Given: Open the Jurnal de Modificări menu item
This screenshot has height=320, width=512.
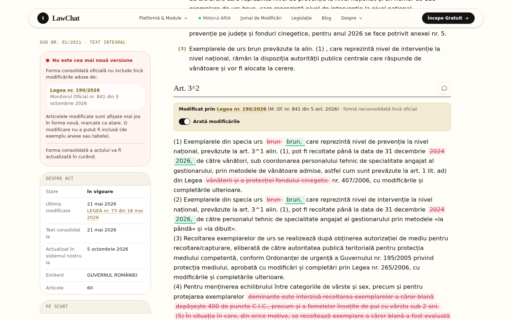Looking at the screenshot, I should point(261,18).
